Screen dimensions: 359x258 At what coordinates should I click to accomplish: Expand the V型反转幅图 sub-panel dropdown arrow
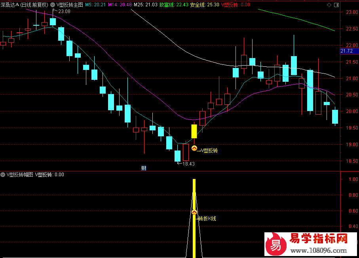(3, 174)
